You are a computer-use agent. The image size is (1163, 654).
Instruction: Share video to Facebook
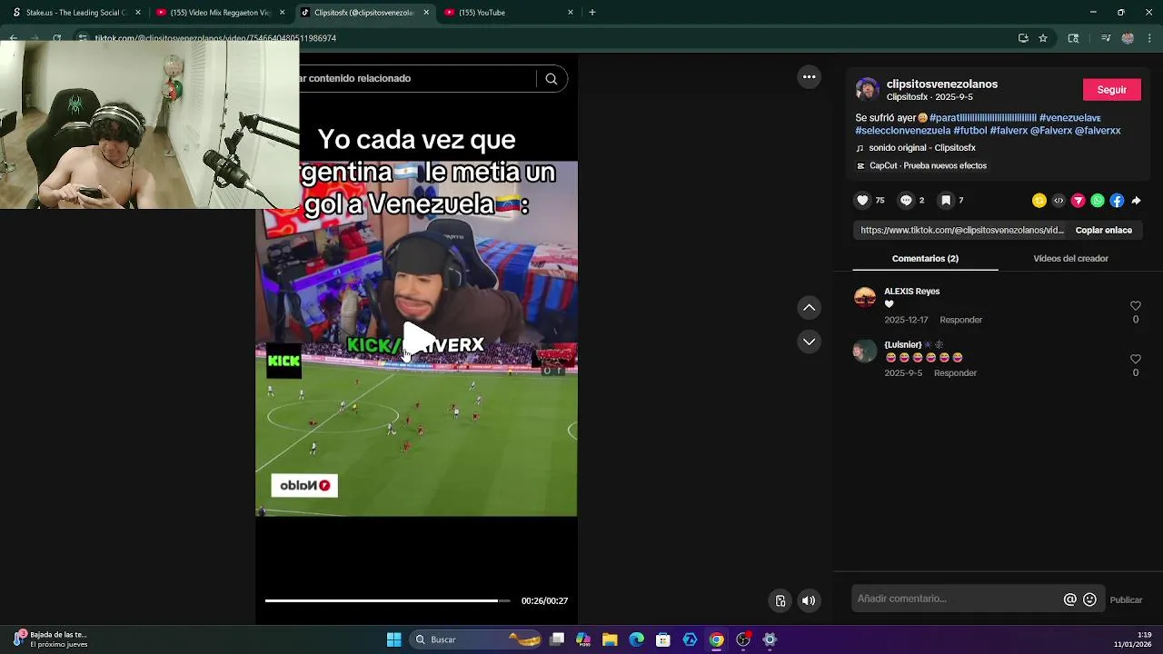(1117, 201)
